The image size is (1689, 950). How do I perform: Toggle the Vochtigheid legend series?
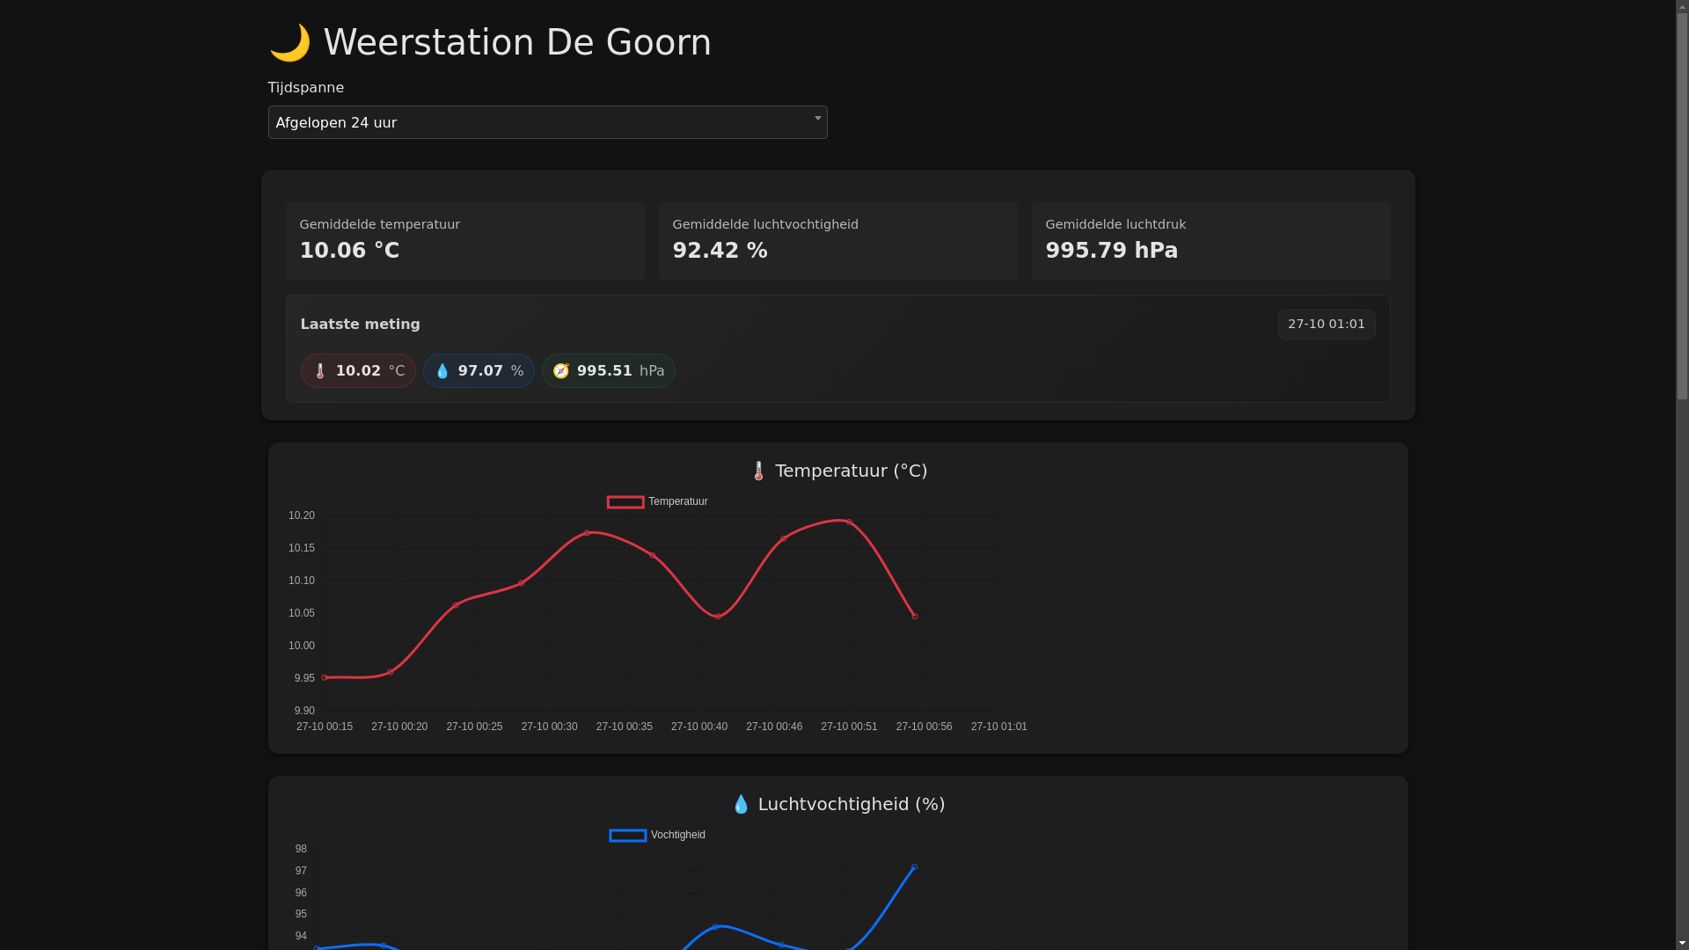677,835
